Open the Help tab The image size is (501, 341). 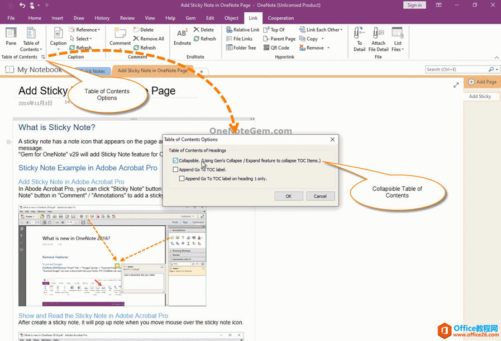click(x=170, y=18)
